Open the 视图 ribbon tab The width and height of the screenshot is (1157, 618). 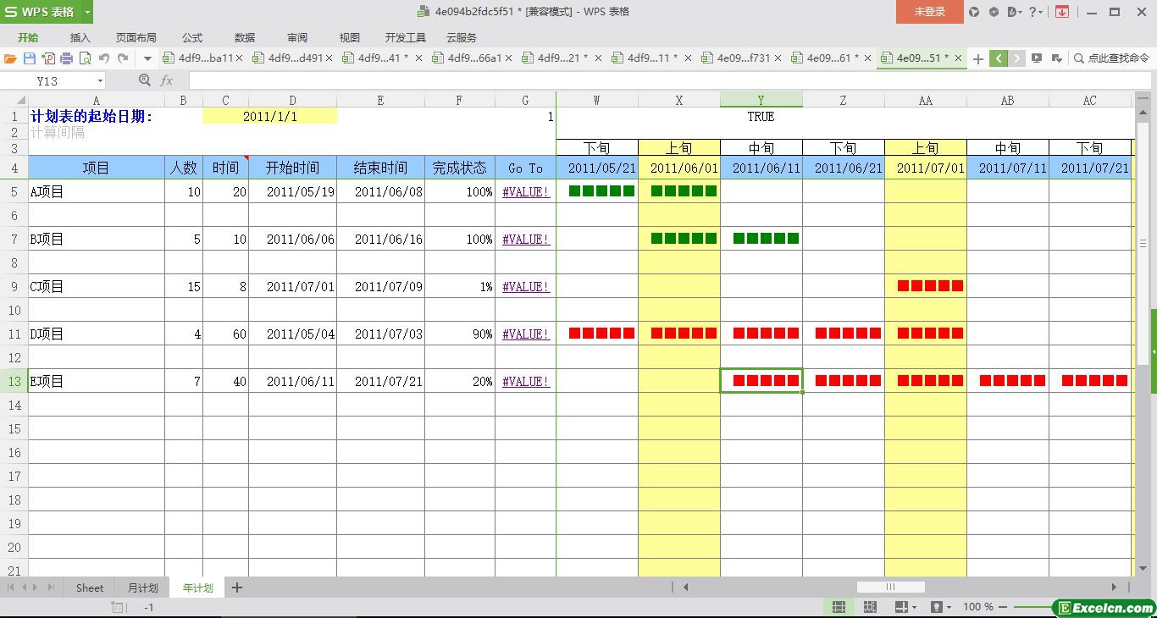pos(350,37)
